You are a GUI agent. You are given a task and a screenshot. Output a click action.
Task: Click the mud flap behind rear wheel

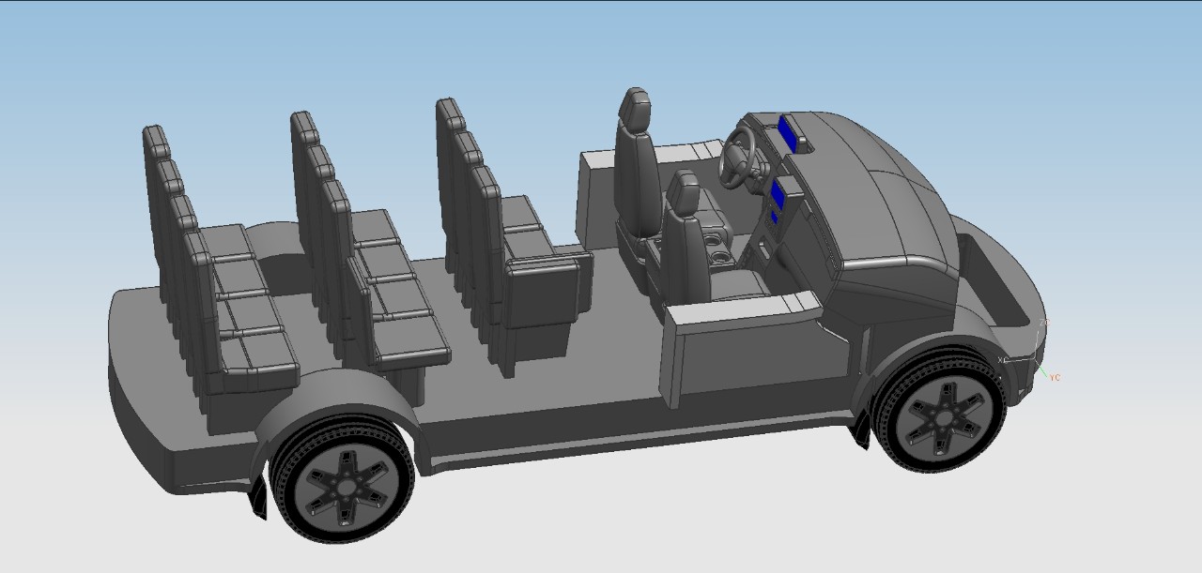click(257, 498)
